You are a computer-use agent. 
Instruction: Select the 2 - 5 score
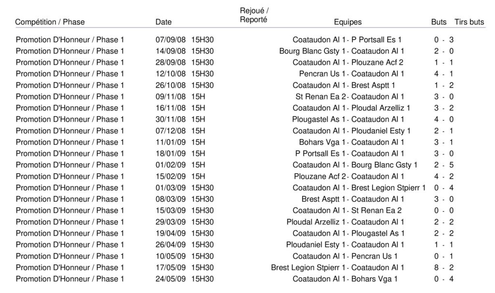point(443,165)
